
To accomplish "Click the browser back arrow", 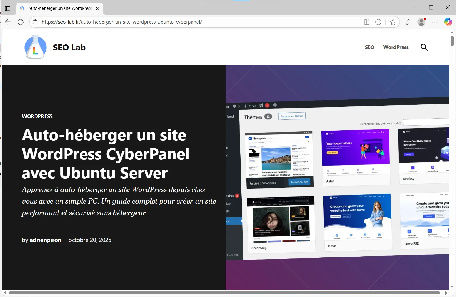I will (x=8, y=22).
